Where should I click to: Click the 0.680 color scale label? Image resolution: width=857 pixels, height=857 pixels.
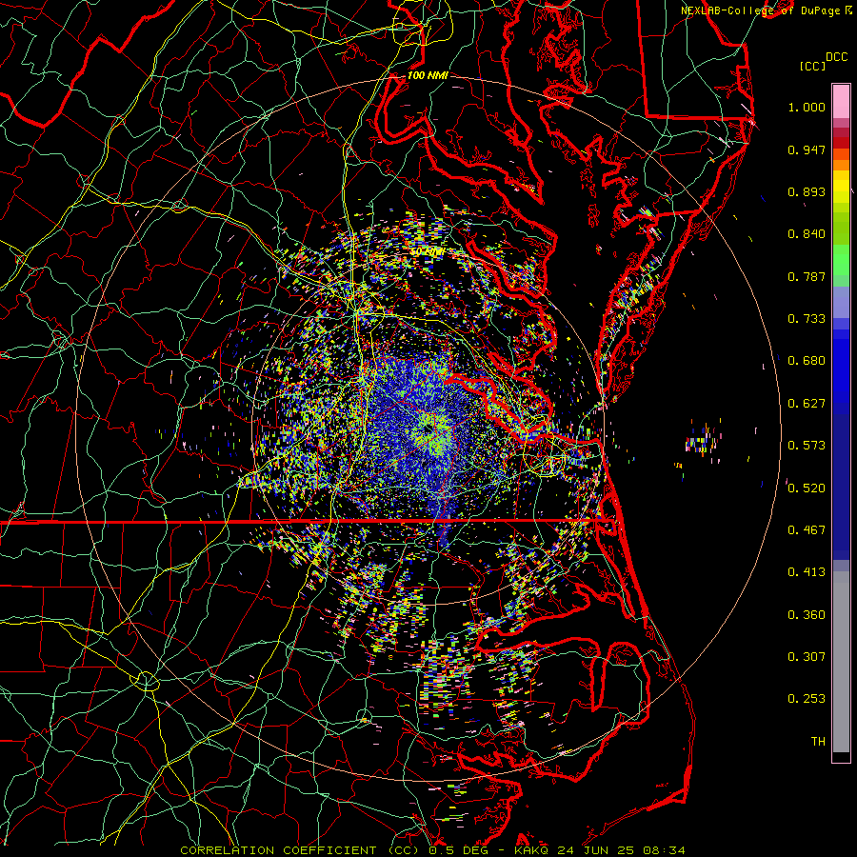807,361
